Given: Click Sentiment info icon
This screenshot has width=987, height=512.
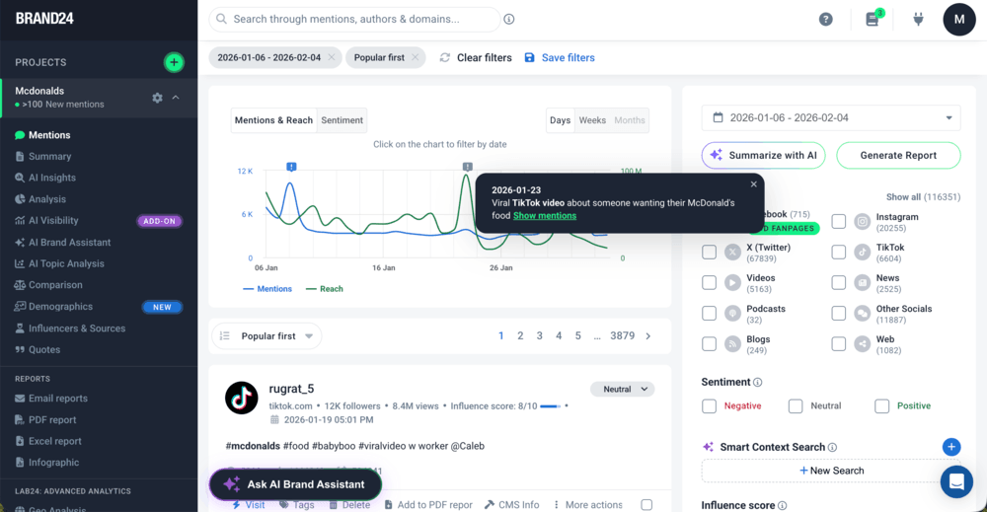Looking at the screenshot, I should point(758,383).
